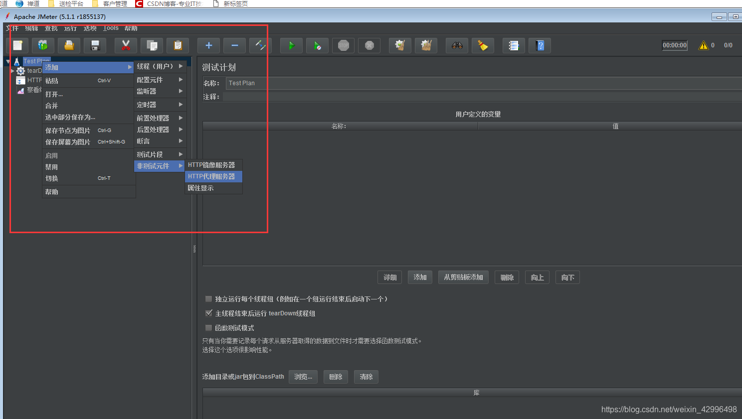Open 后置处理器 submenu
Screen dimensions: 742x419
point(160,130)
